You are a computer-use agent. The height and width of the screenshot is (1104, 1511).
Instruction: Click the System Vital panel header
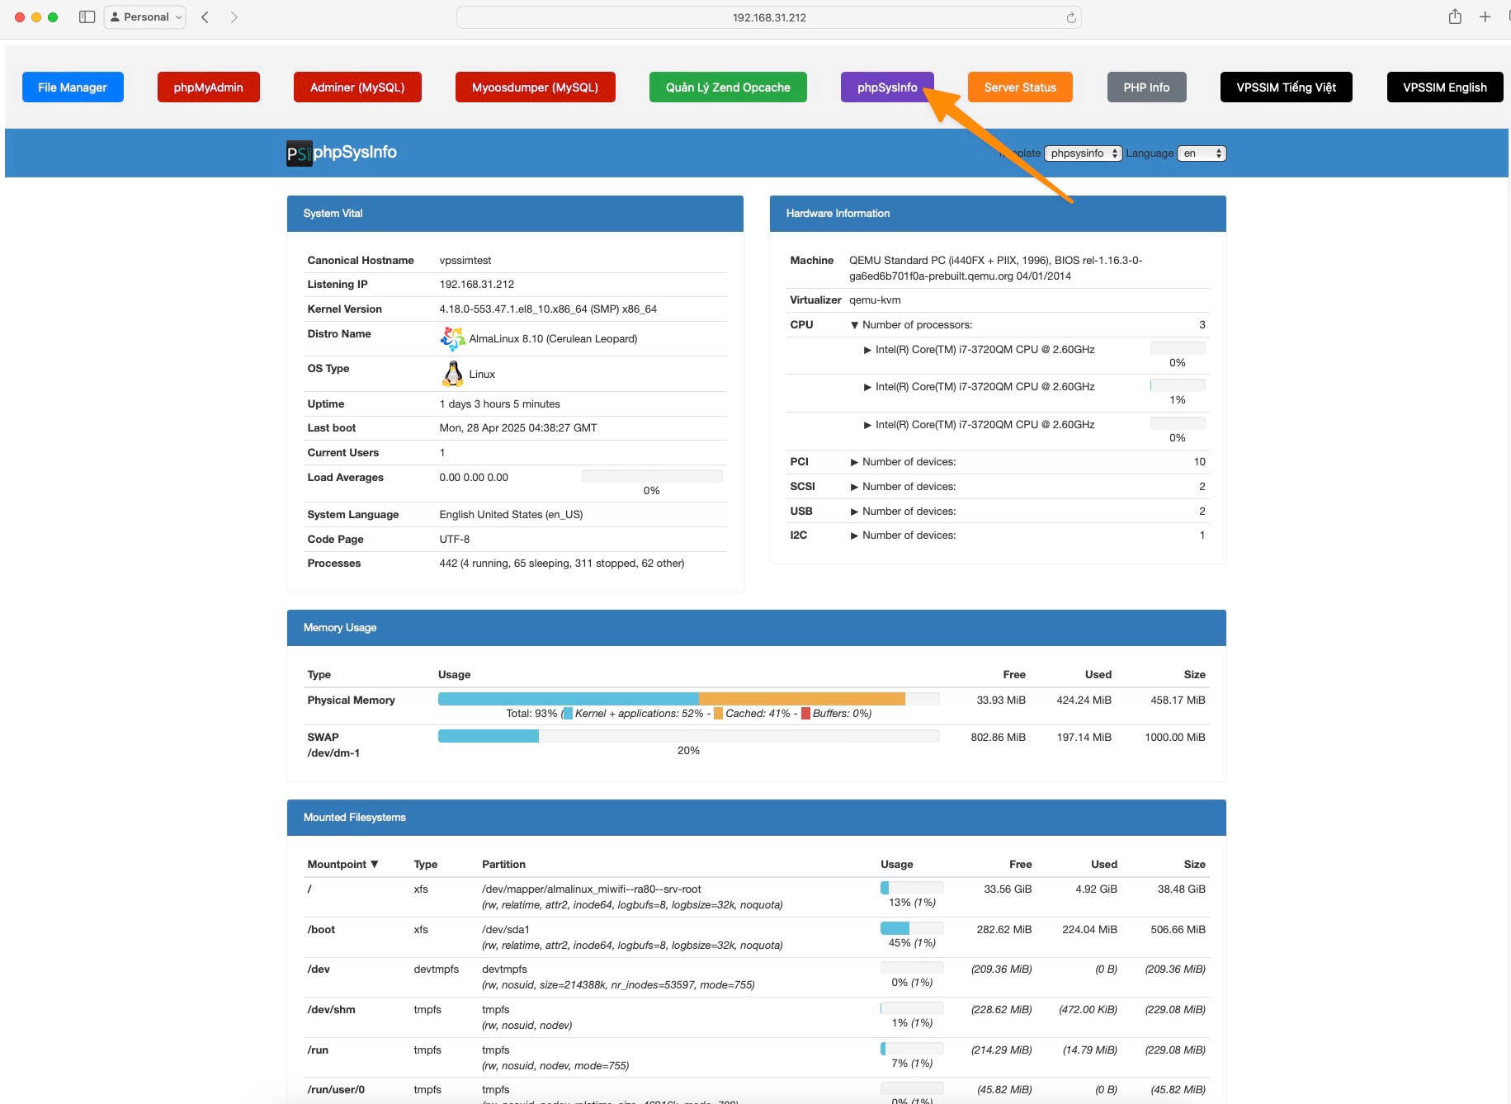(515, 214)
